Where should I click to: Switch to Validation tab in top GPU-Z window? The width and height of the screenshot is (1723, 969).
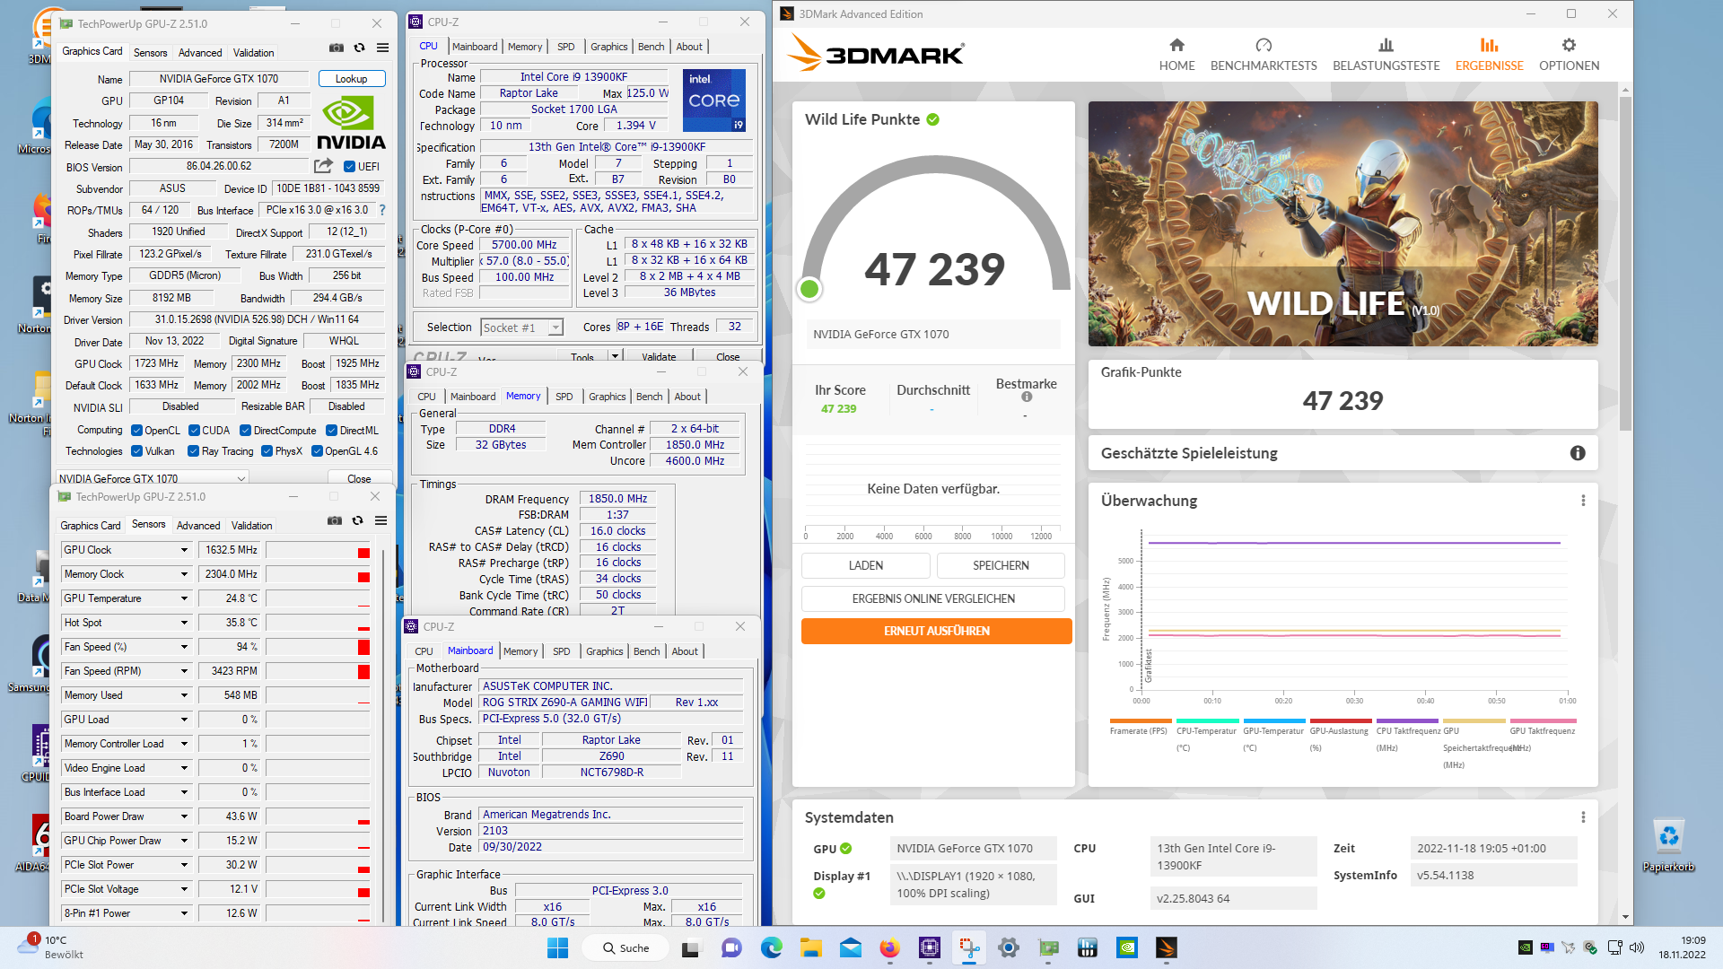tap(254, 53)
